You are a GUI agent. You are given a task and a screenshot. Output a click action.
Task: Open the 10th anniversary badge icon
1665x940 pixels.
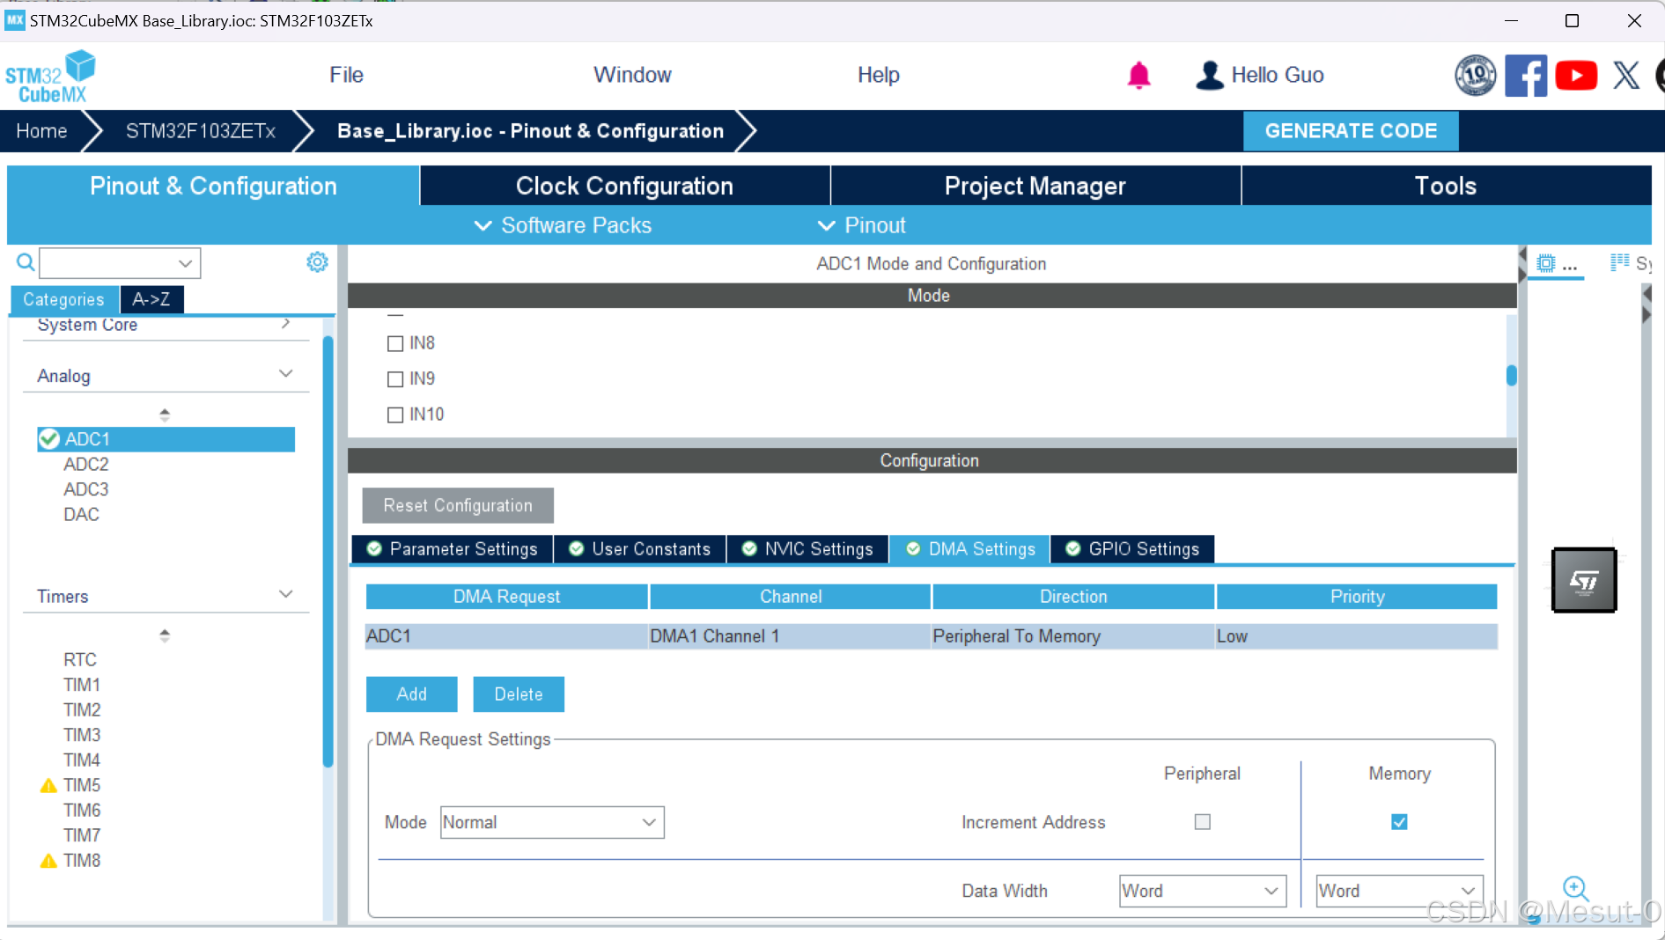click(1475, 76)
